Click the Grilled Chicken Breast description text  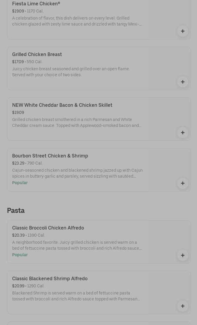coord(71,72)
